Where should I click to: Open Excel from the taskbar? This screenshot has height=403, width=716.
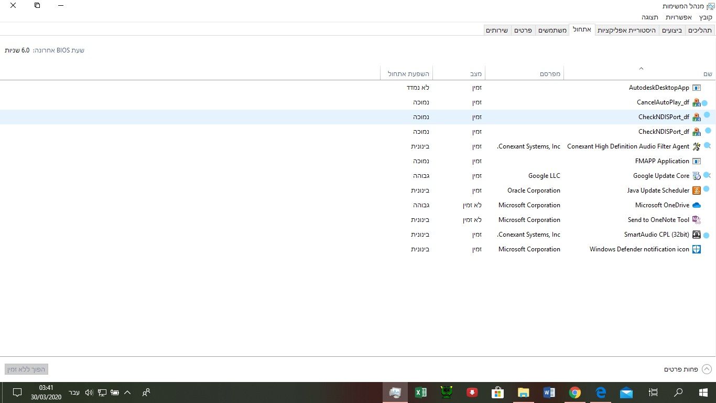(x=420, y=393)
